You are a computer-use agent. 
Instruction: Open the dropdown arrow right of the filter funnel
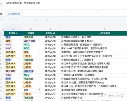28,20
